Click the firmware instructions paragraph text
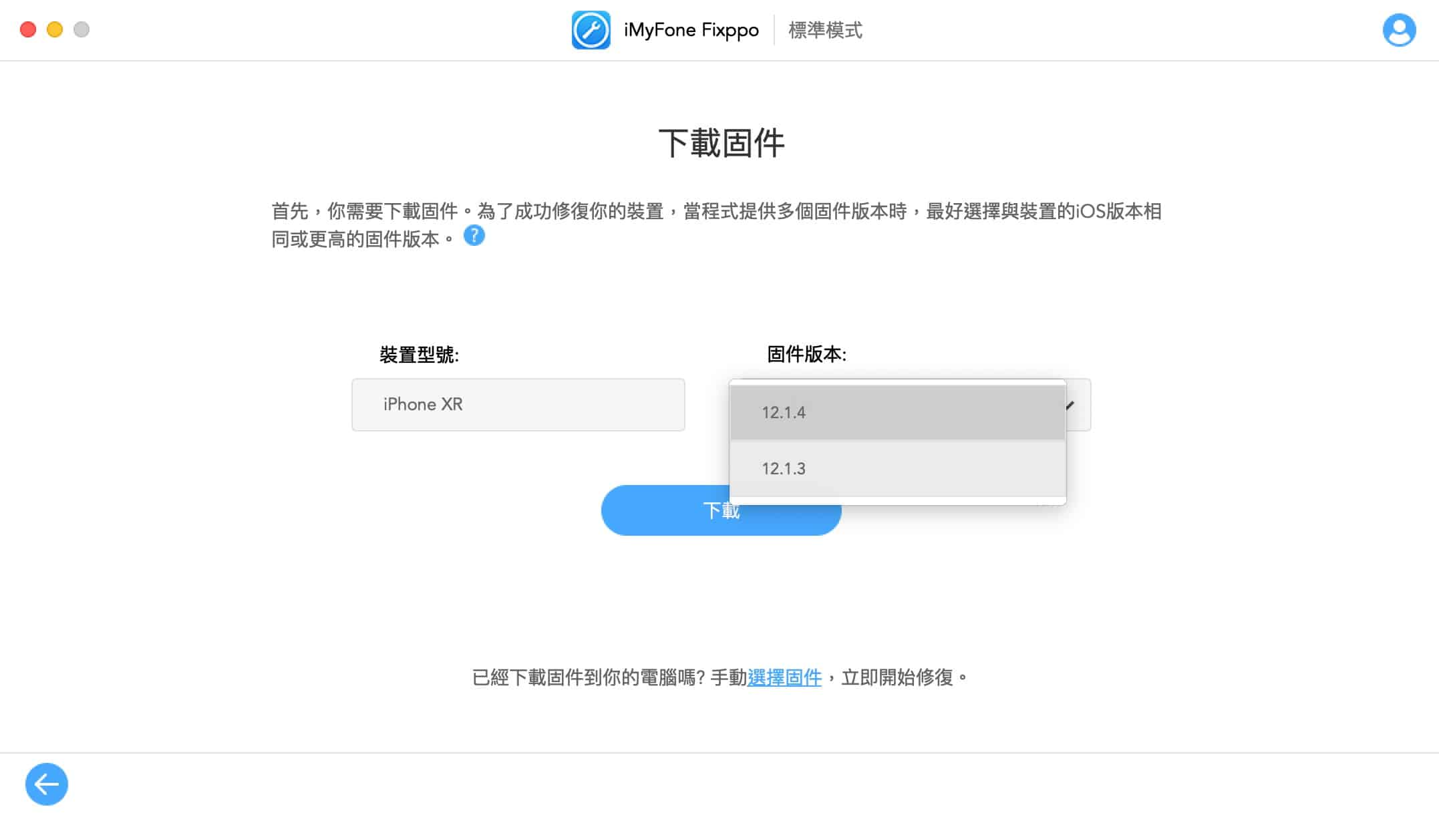The height and width of the screenshot is (815, 1439). click(x=716, y=225)
